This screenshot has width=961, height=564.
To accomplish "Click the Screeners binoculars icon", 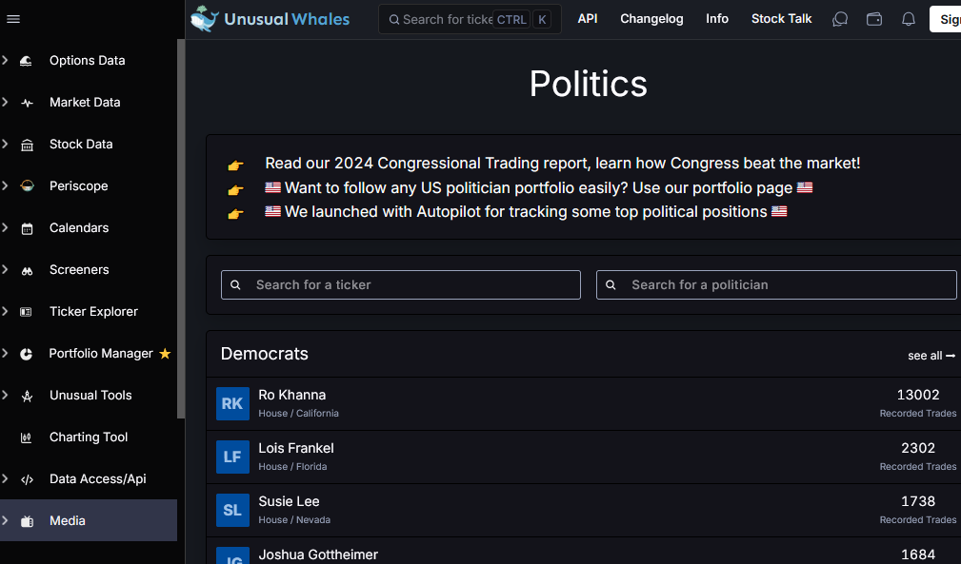I will 27,270.
